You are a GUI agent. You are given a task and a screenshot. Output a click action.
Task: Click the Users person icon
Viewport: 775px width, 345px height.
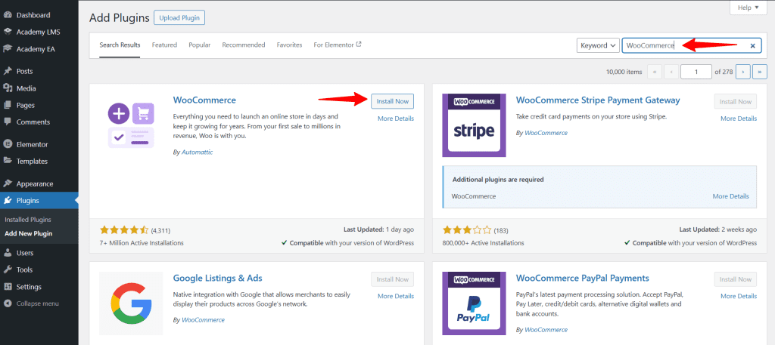(8, 253)
